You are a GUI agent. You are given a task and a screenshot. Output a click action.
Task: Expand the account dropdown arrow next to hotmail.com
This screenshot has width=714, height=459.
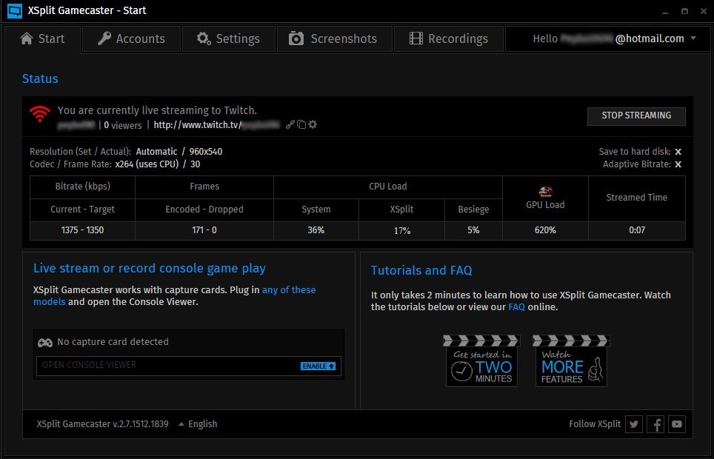coord(693,38)
